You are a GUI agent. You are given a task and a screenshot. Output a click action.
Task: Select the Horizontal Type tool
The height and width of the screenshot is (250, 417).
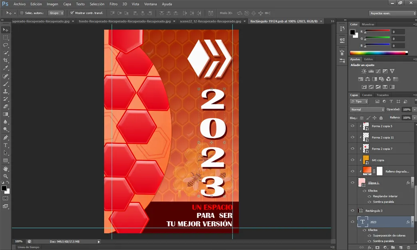click(6, 145)
